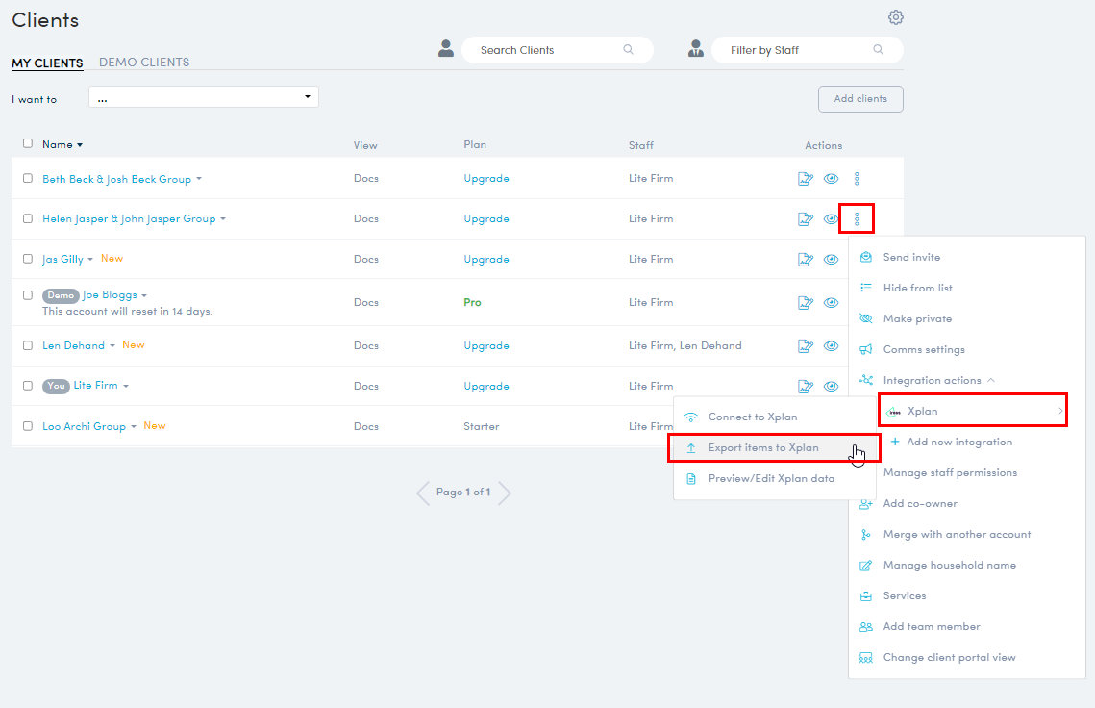The image size is (1095, 708).
Task: Click three-dot actions for Helen Jasper group
Action: point(857,219)
